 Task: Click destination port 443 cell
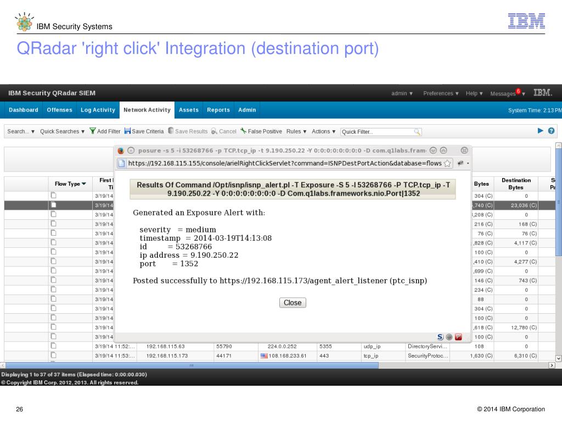pos(324,356)
